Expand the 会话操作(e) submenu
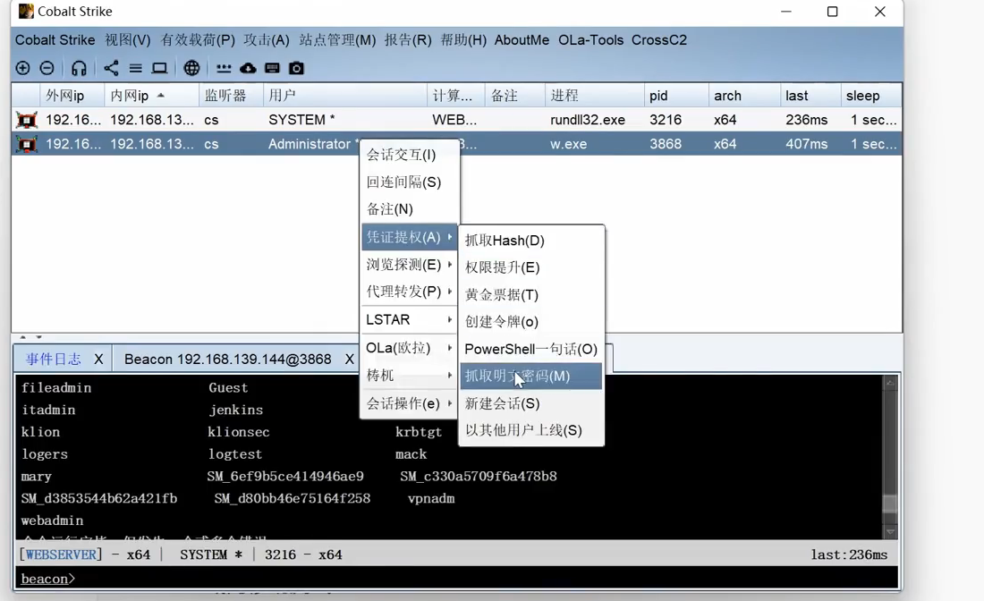 coord(409,402)
